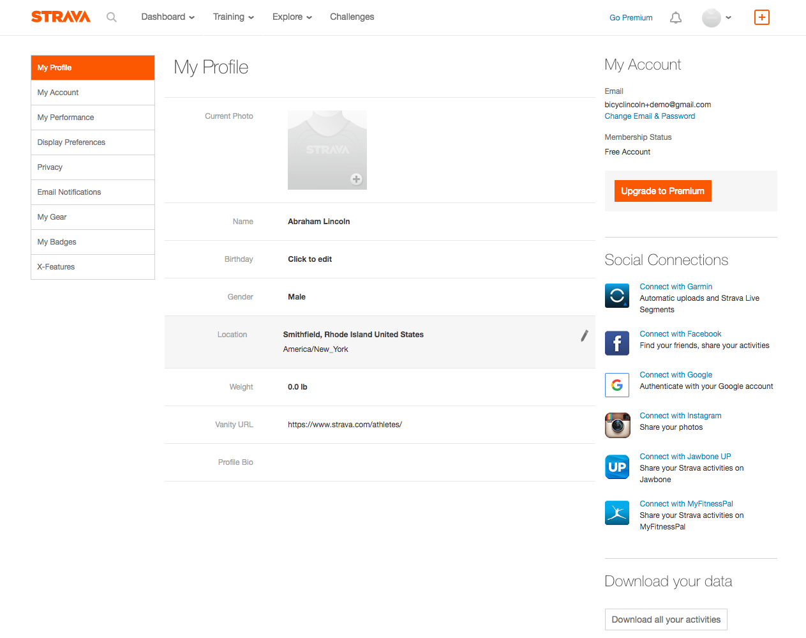This screenshot has width=806, height=638.
Task: Click the Birthday edit field
Action: 310,259
